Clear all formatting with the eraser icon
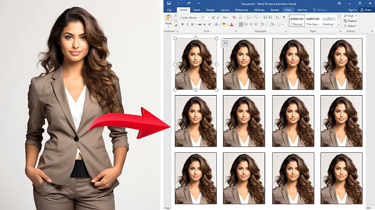The width and height of the screenshot is (375, 210). (234, 18)
